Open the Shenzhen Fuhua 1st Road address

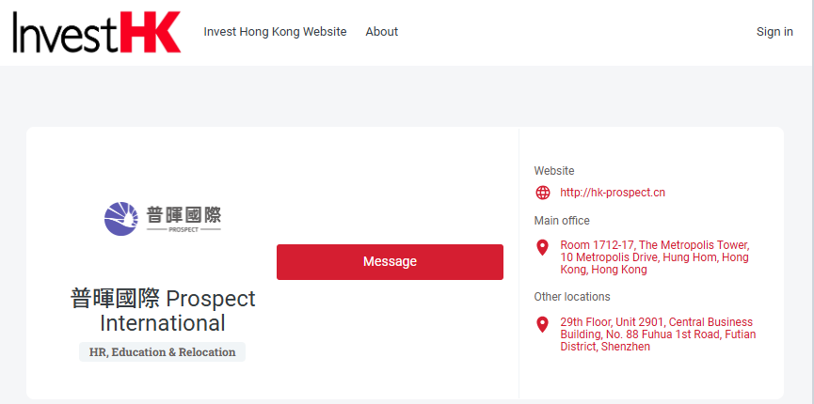[657, 334]
